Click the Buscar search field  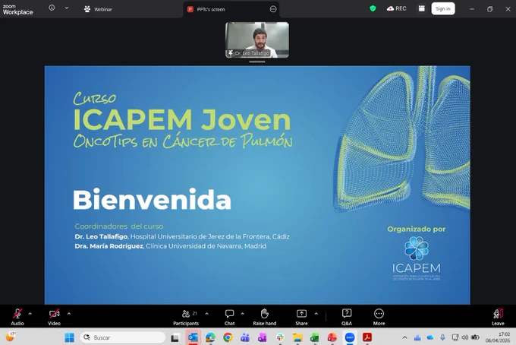point(123,337)
